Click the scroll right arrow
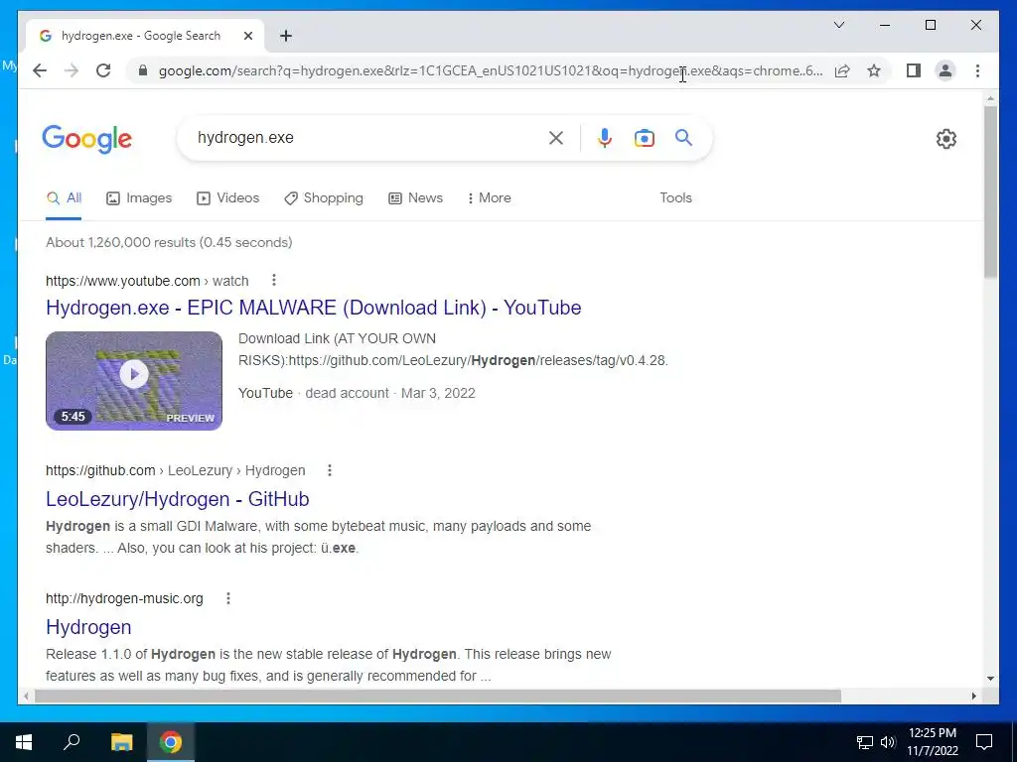Image resolution: width=1017 pixels, height=762 pixels. (974, 696)
